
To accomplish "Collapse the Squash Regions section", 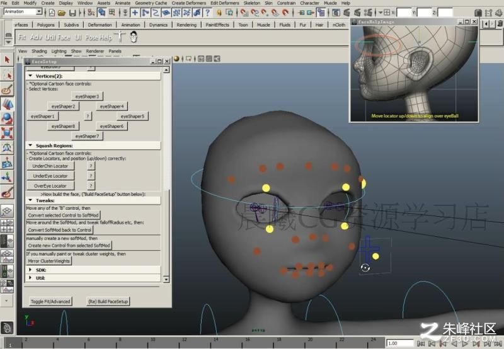I will coord(30,146).
